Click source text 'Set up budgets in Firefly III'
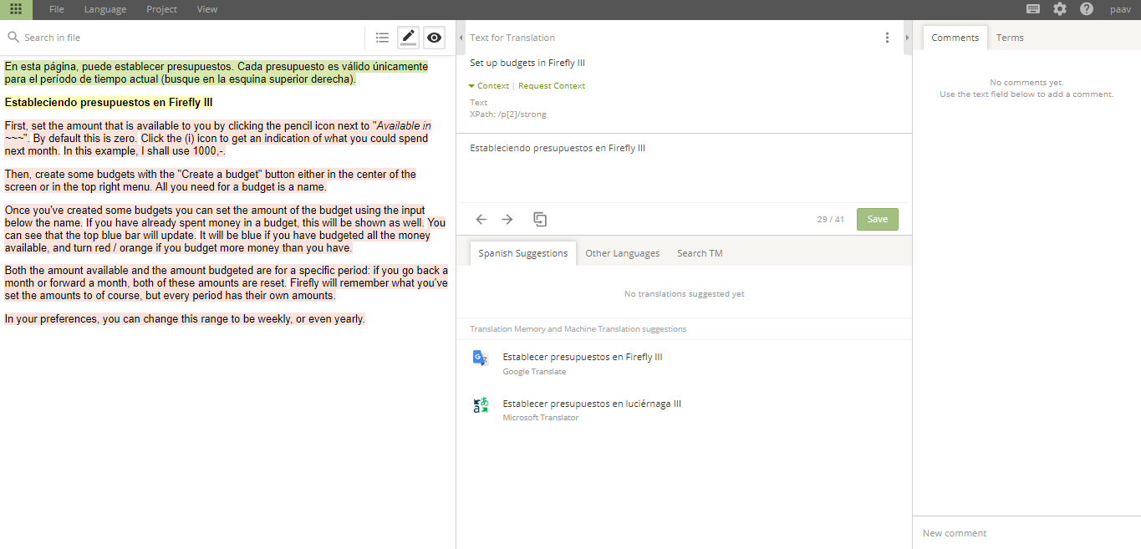 pos(527,63)
